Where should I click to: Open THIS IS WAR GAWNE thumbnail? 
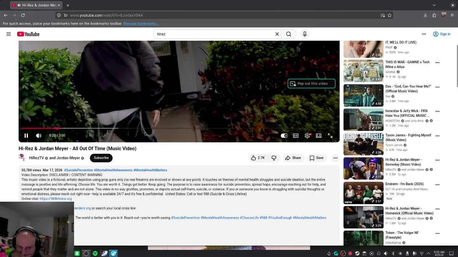point(363,71)
